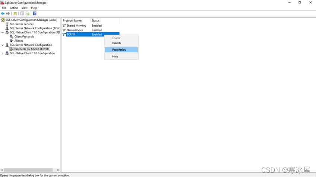The height and width of the screenshot is (177, 316).
Task: Collapse the SQL Server Network Configuration node
Action: click(3, 45)
